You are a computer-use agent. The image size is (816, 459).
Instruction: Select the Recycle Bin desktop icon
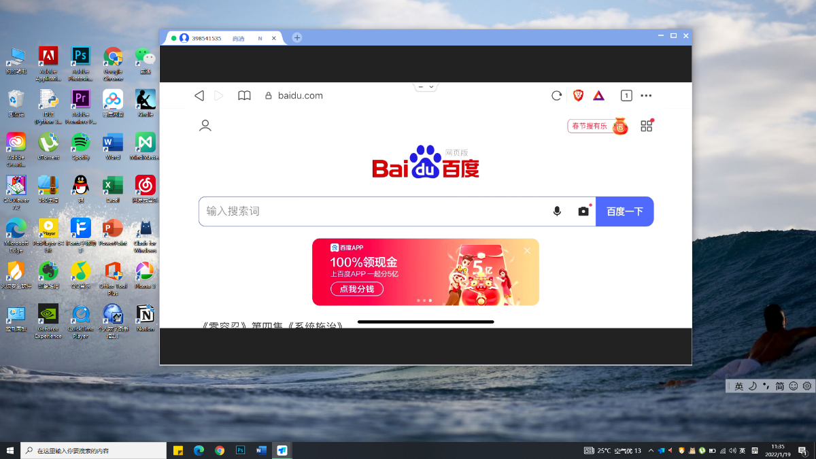tap(16, 103)
